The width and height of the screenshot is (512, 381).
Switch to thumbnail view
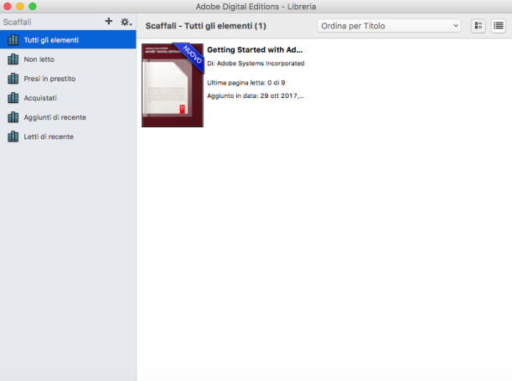(478, 25)
